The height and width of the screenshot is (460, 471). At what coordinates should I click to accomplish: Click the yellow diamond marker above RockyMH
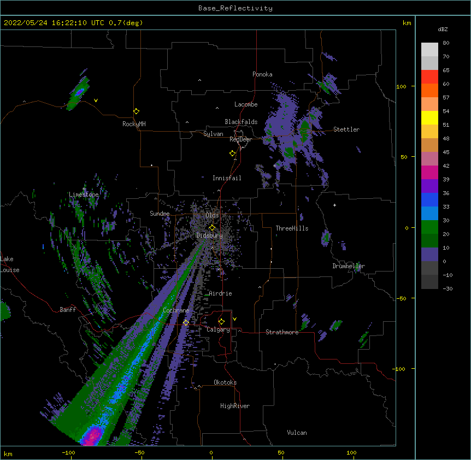tap(136, 111)
